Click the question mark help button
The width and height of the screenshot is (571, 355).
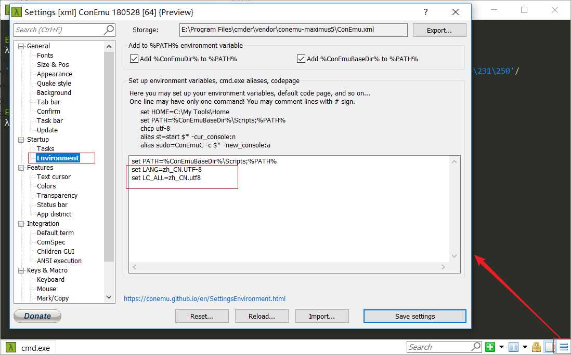click(426, 12)
